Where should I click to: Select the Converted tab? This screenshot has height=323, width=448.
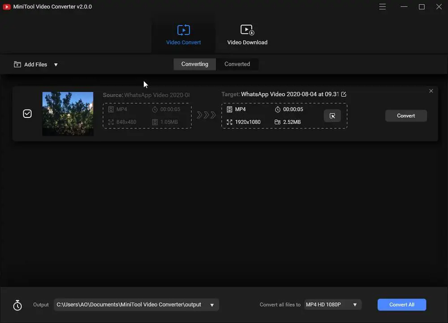pos(237,64)
